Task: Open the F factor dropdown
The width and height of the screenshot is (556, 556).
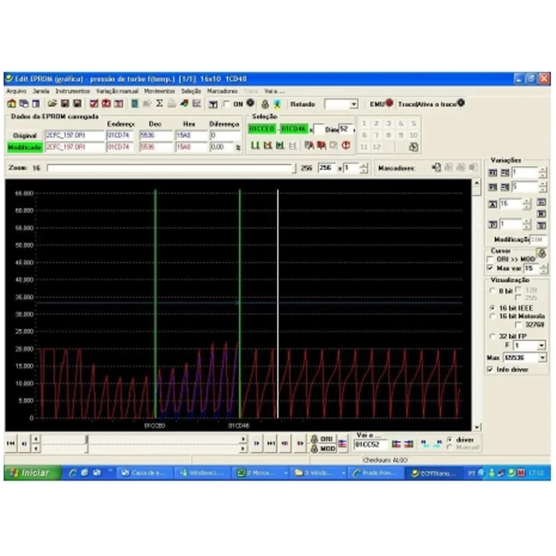Action: (541, 345)
